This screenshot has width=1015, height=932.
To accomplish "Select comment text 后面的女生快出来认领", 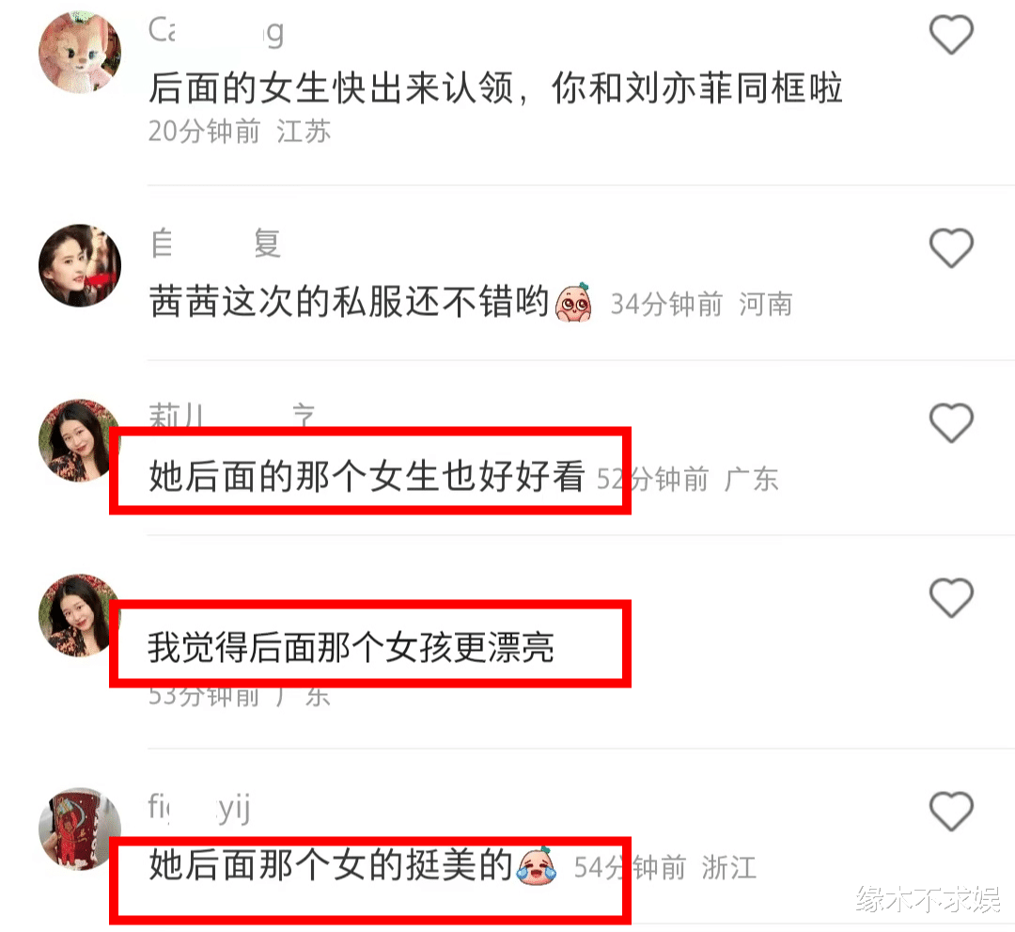I will [332, 88].
